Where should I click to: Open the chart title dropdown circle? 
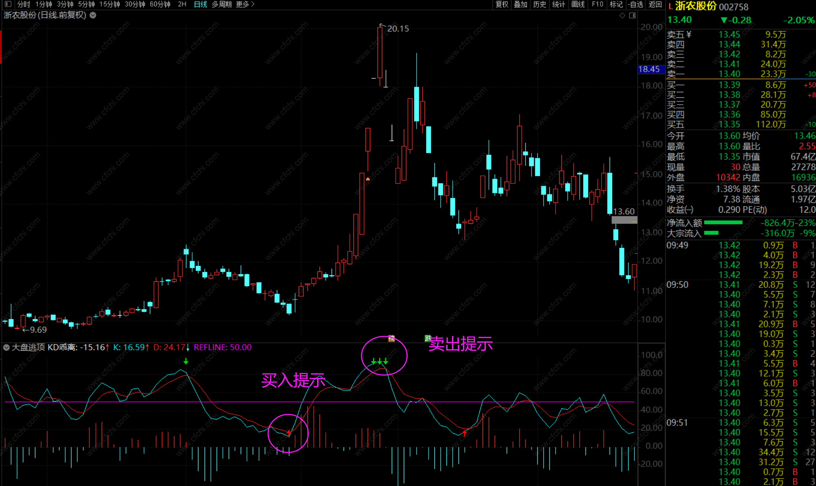pyautogui.click(x=93, y=15)
